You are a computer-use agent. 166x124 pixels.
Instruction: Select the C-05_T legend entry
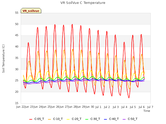(37, 119)
